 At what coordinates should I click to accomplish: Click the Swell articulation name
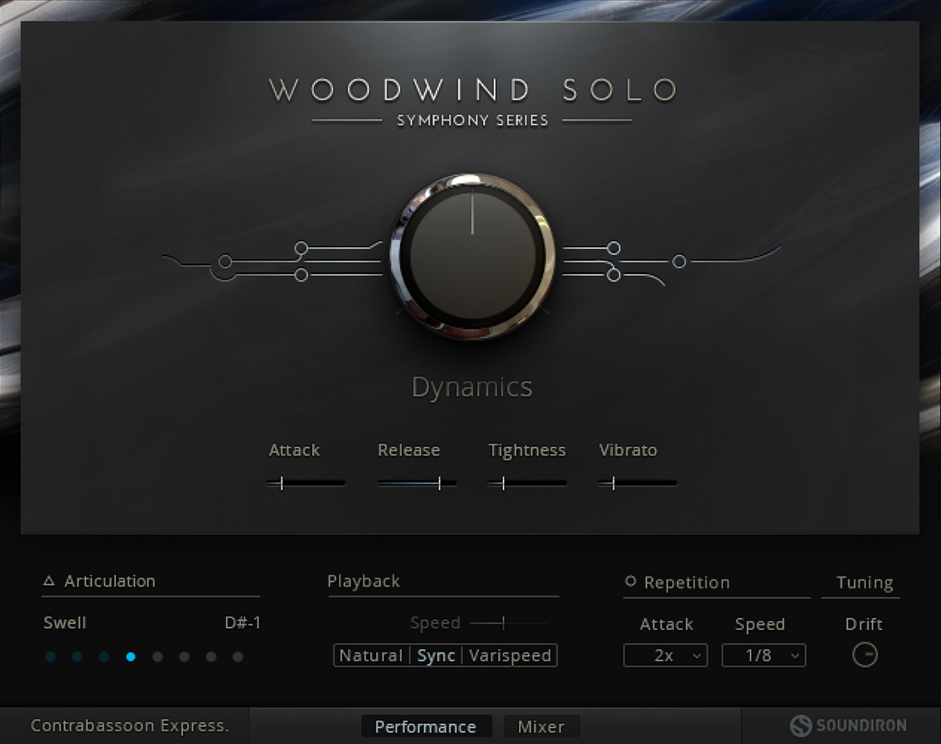tap(65, 623)
